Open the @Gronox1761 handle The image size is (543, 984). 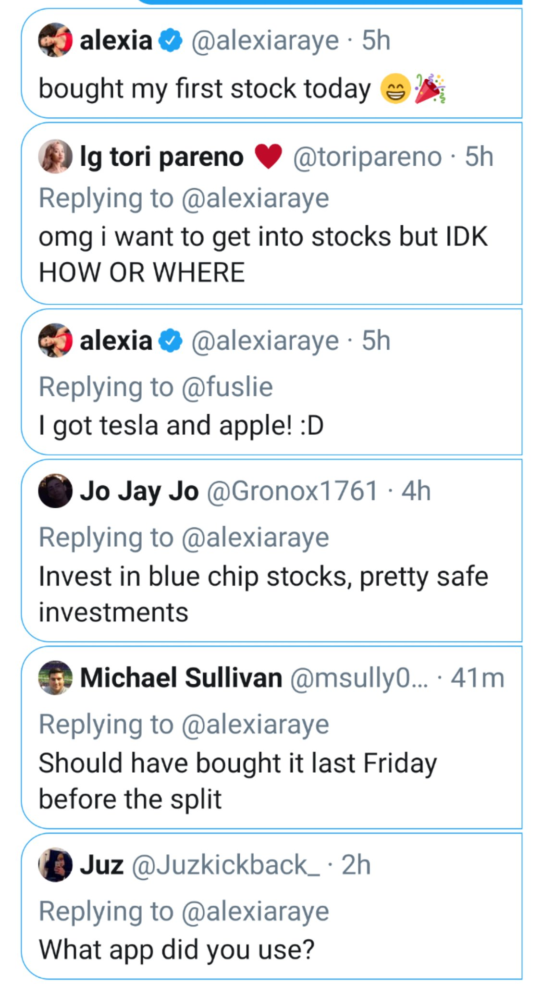point(292,491)
